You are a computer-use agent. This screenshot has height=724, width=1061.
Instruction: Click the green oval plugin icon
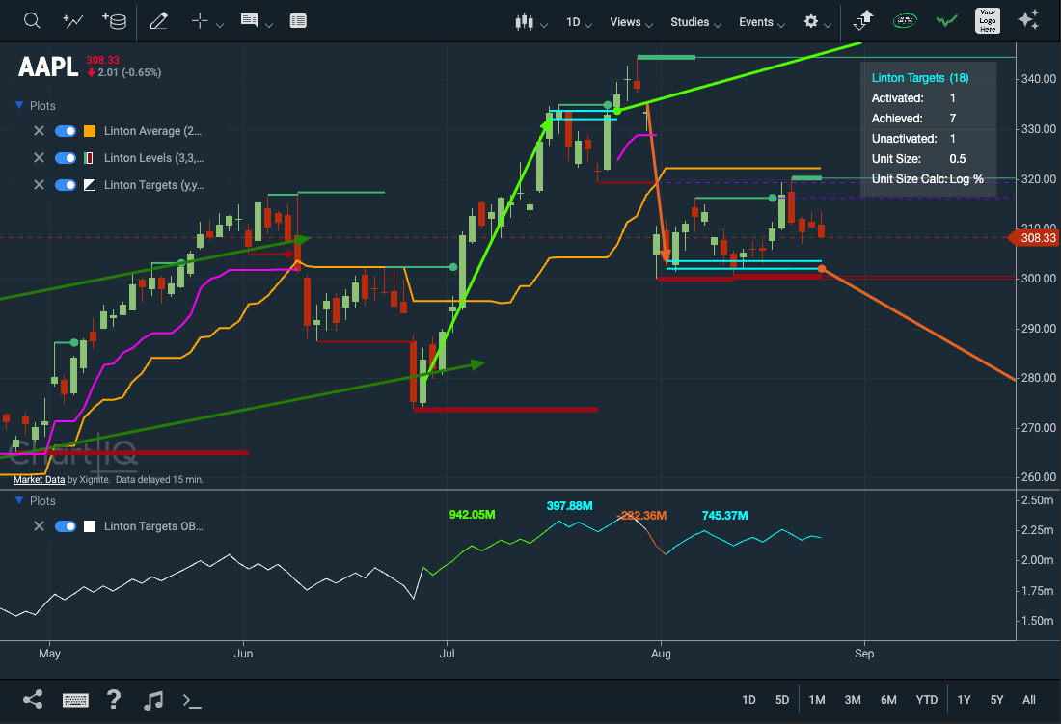(x=905, y=21)
